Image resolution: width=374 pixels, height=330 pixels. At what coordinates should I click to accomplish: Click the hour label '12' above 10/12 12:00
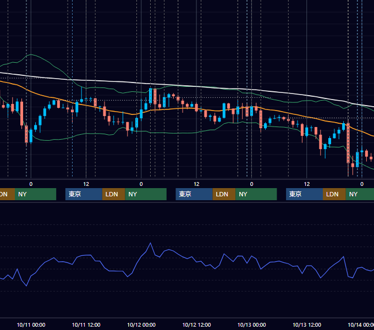click(x=196, y=184)
